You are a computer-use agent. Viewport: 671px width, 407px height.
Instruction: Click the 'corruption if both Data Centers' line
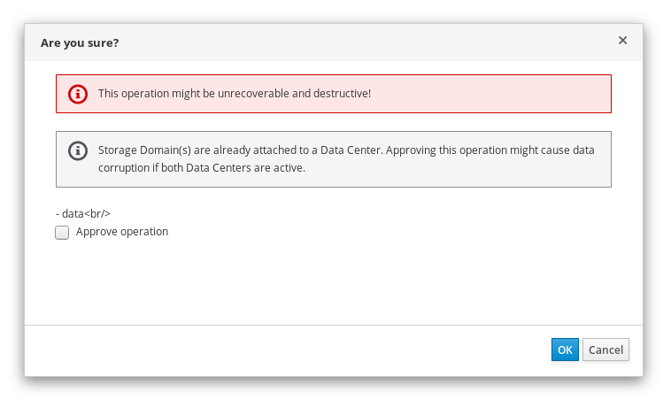(x=201, y=168)
